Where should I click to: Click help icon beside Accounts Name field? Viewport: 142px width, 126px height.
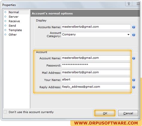point(134,27)
